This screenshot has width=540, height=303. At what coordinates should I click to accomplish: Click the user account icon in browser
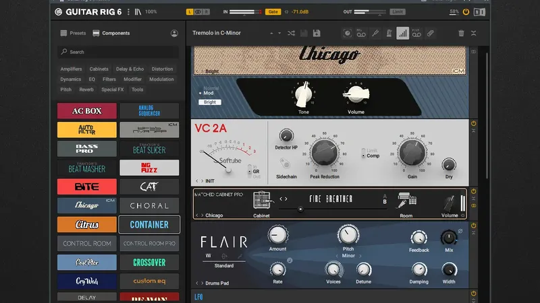(x=174, y=33)
